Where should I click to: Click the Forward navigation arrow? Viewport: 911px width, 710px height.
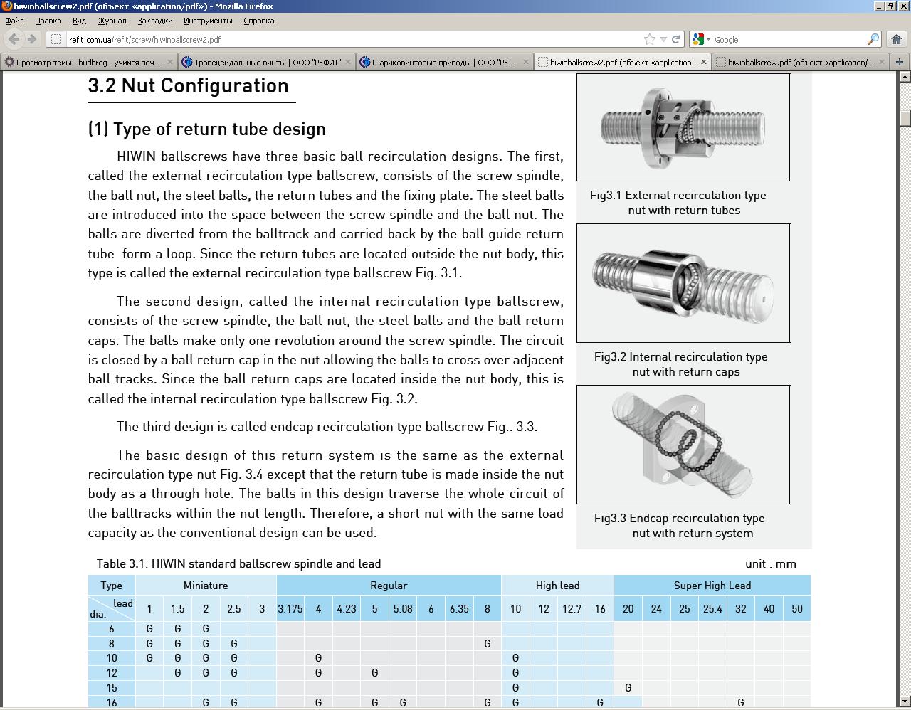(x=32, y=40)
